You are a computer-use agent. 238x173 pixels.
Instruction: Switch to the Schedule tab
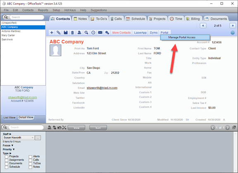click(x=136, y=19)
